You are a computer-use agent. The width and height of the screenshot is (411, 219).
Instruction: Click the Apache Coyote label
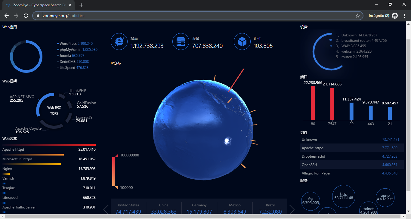pyautogui.click(x=28, y=128)
